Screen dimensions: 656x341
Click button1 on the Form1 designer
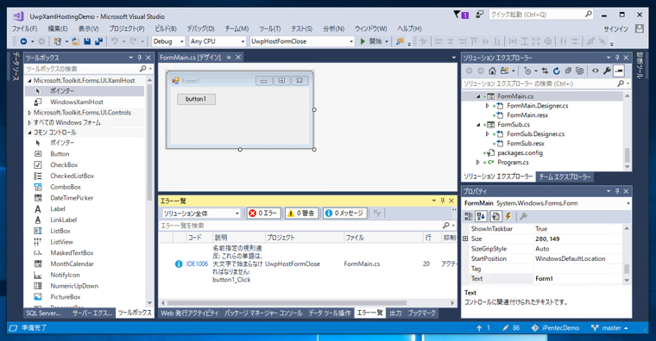point(196,99)
